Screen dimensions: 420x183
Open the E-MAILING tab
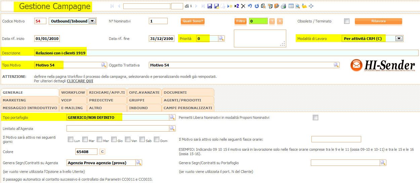point(72,108)
